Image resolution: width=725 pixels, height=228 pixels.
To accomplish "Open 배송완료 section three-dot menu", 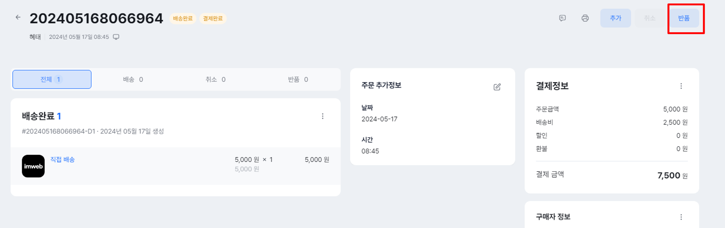I will [323, 116].
